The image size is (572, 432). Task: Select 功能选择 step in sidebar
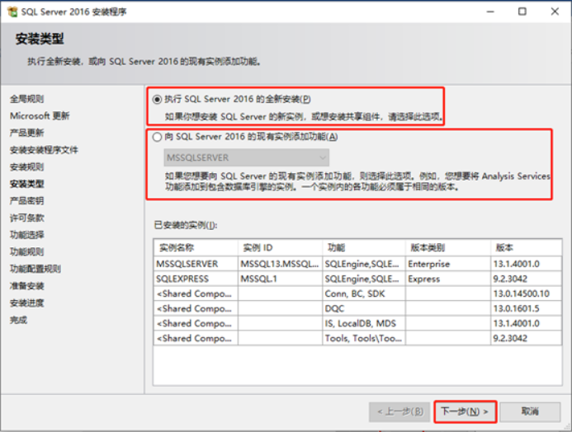tap(26, 235)
